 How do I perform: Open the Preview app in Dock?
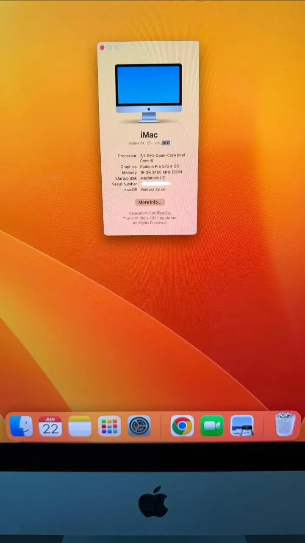(x=242, y=426)
